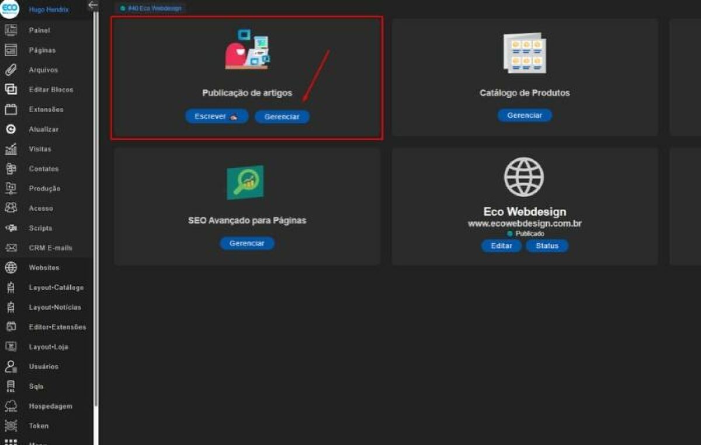Select the Editar Blocos sidebar icon
This screenshot has height=445, width=701.
click(x=11, y=89)
